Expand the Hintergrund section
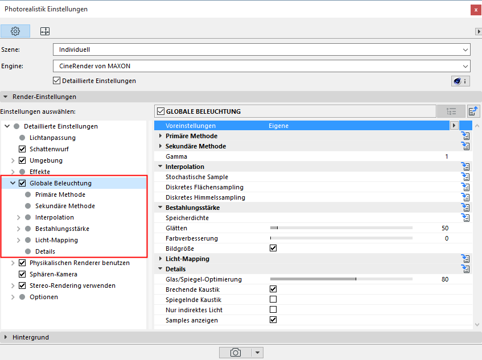482x360 pixels. (5, 337)
